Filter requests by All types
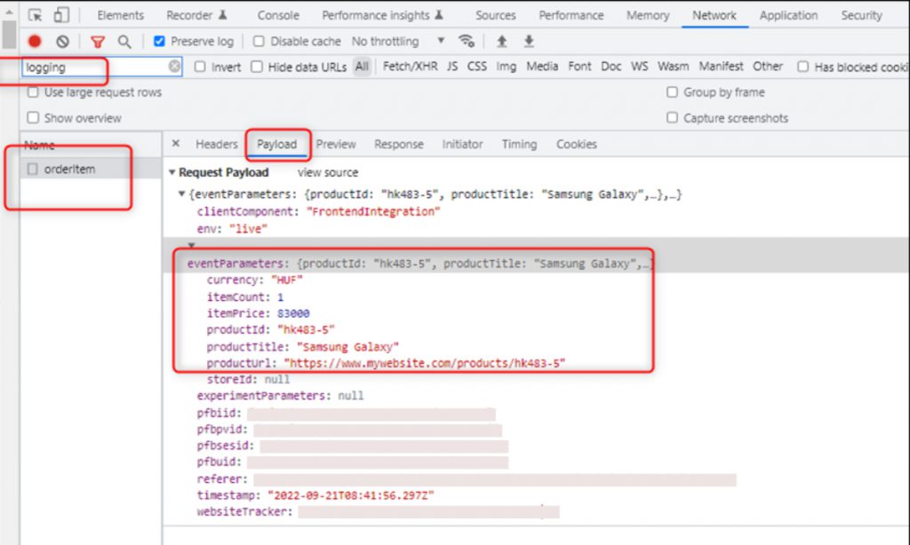Screen dimensions: 910x545 362,67
